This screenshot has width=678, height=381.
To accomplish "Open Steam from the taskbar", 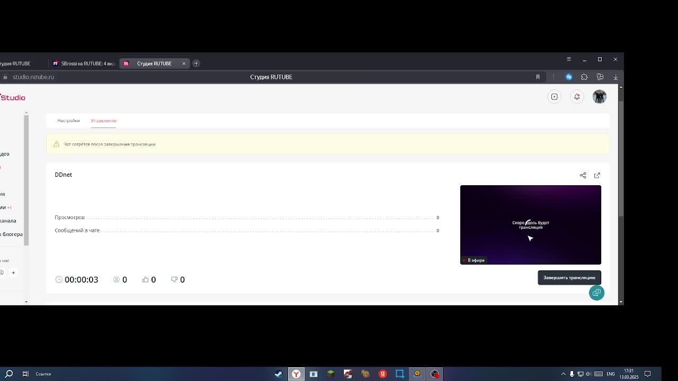I will tap(279, 374).
